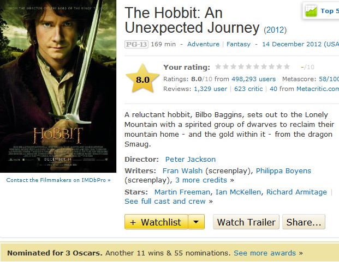339x262 pixels.
Task: Open the Share menu button
Action: tap(304, 222)
